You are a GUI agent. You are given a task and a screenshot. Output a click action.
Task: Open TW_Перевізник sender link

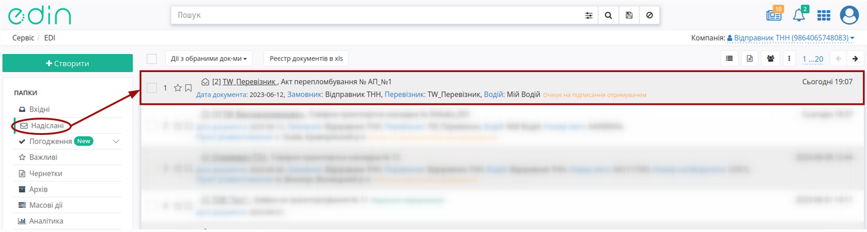point(250,82)
